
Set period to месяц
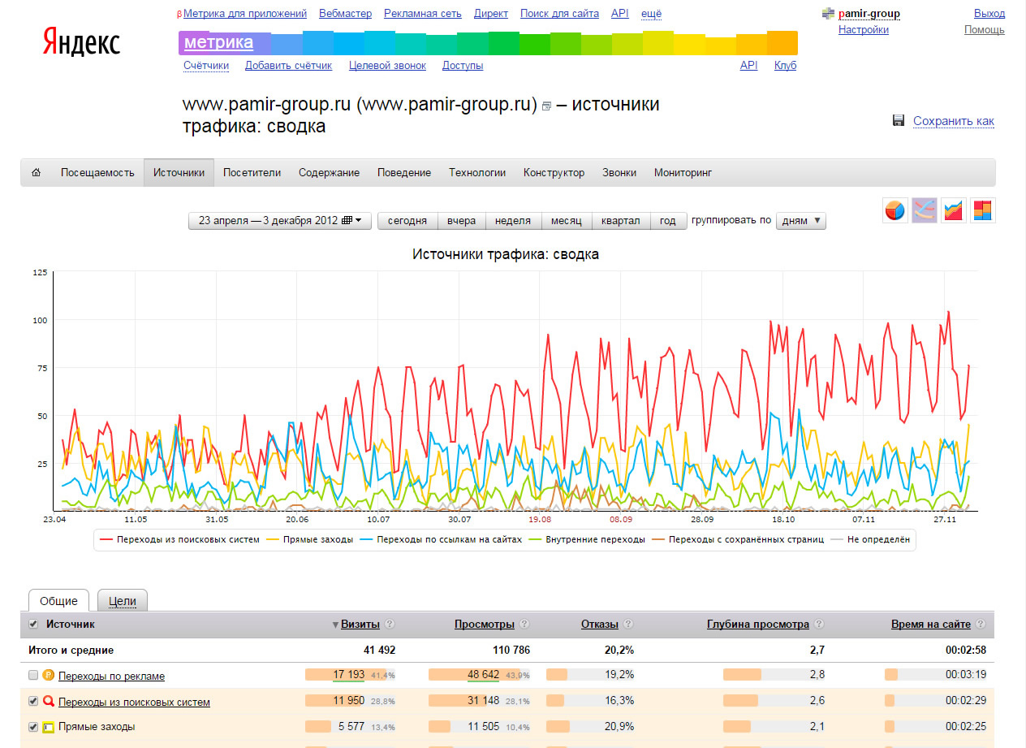tap(566, 220)
